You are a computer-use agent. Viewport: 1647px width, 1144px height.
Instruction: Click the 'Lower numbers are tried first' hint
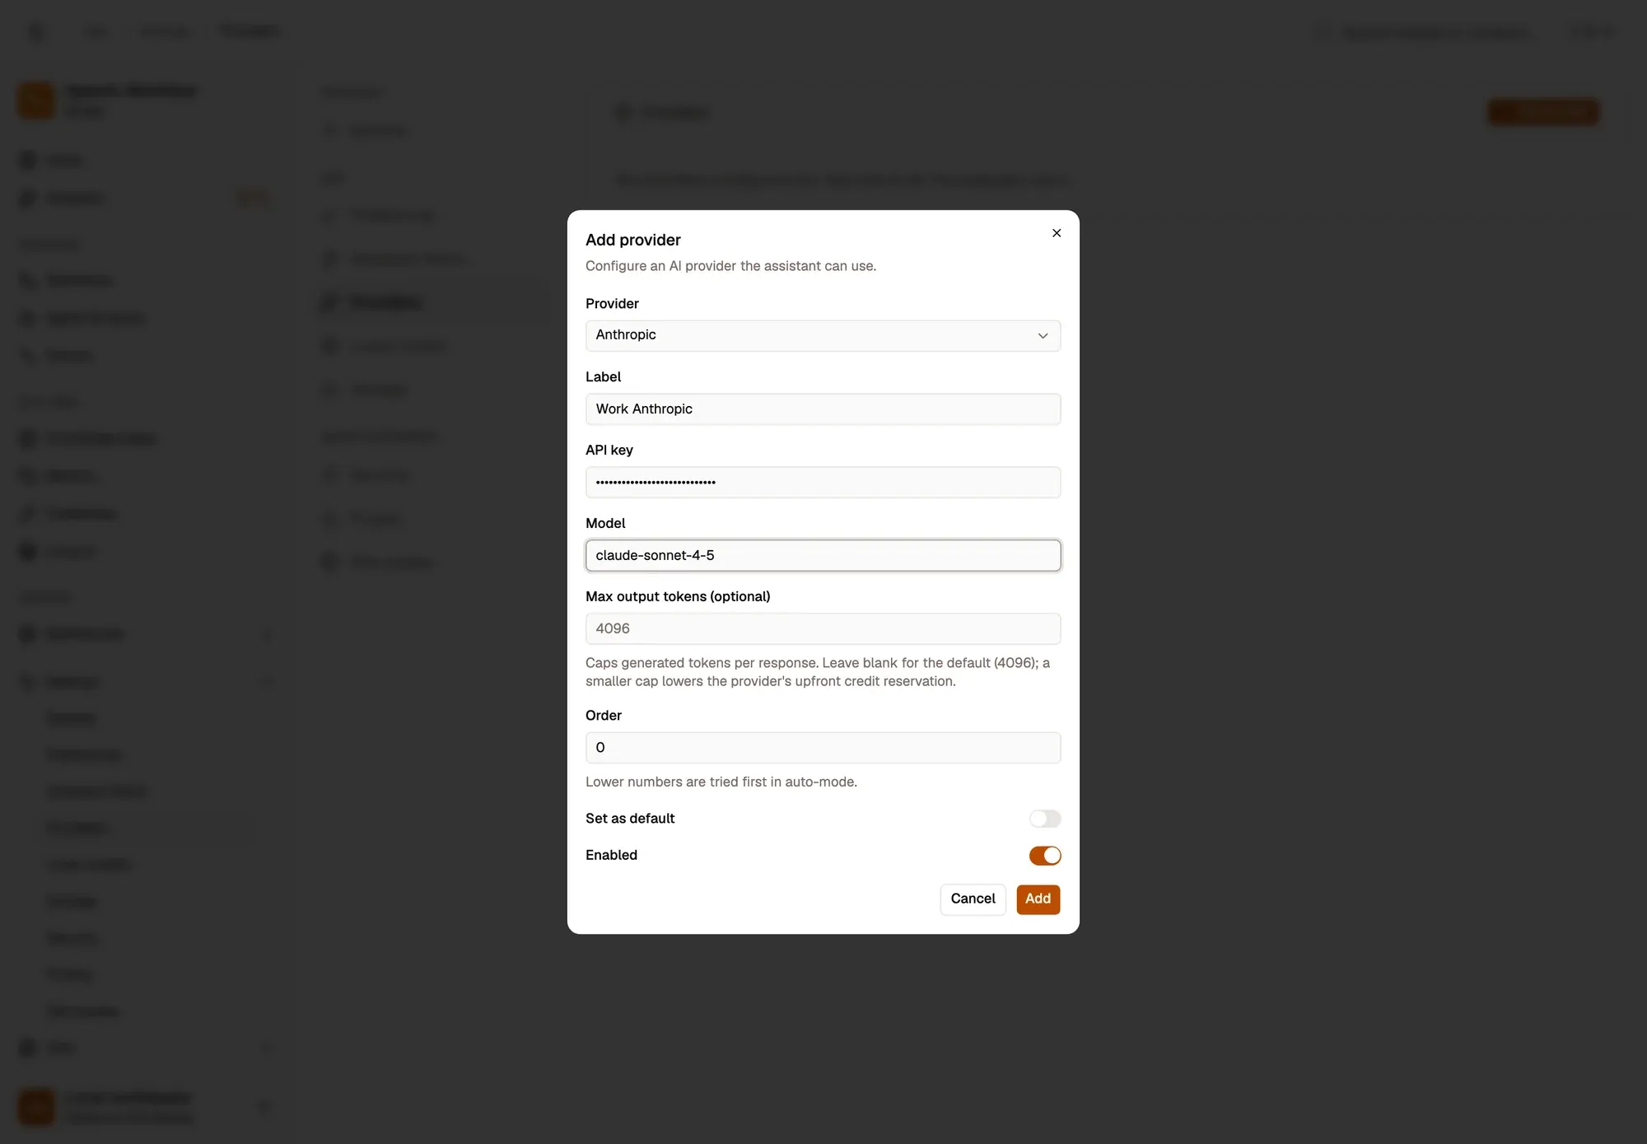coord(721,782)
